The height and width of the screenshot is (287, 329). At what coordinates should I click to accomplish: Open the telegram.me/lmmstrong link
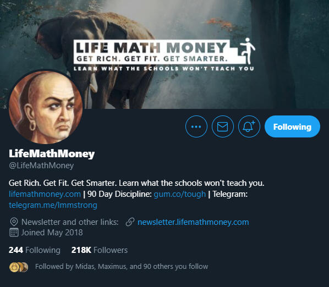(53, 205)
